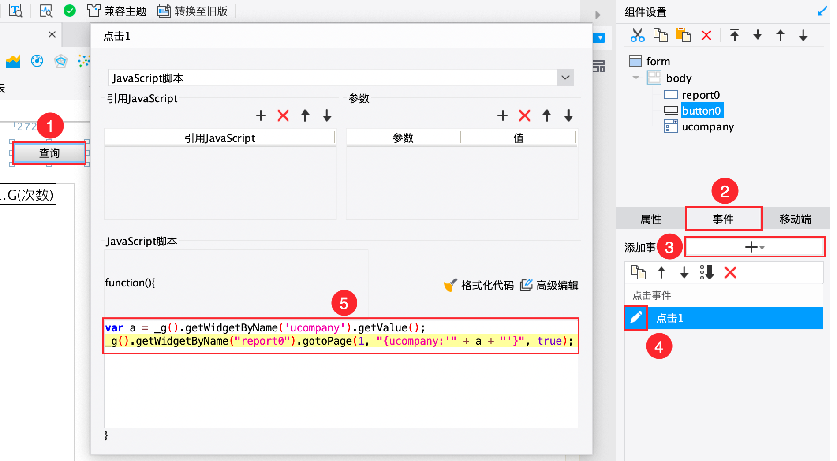
Task: Cut the selected component
Action: point(637,35)
